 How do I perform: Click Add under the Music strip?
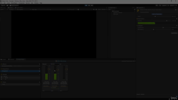[x=52, y=91]
